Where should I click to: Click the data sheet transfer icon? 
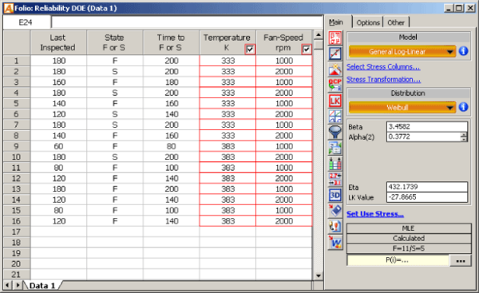(335, 148)
